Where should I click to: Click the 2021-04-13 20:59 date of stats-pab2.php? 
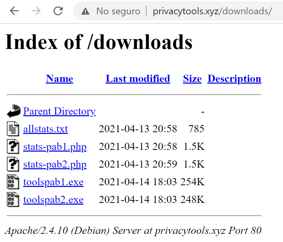click(138, 164)
